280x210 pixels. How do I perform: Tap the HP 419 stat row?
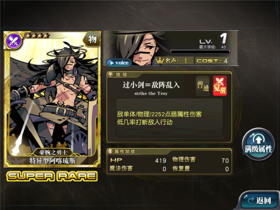coord(138,160)
